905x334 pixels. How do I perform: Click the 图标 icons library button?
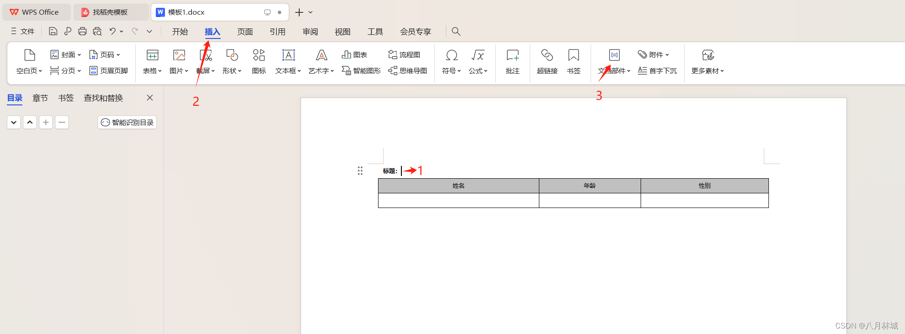click(x=259, y=61)
